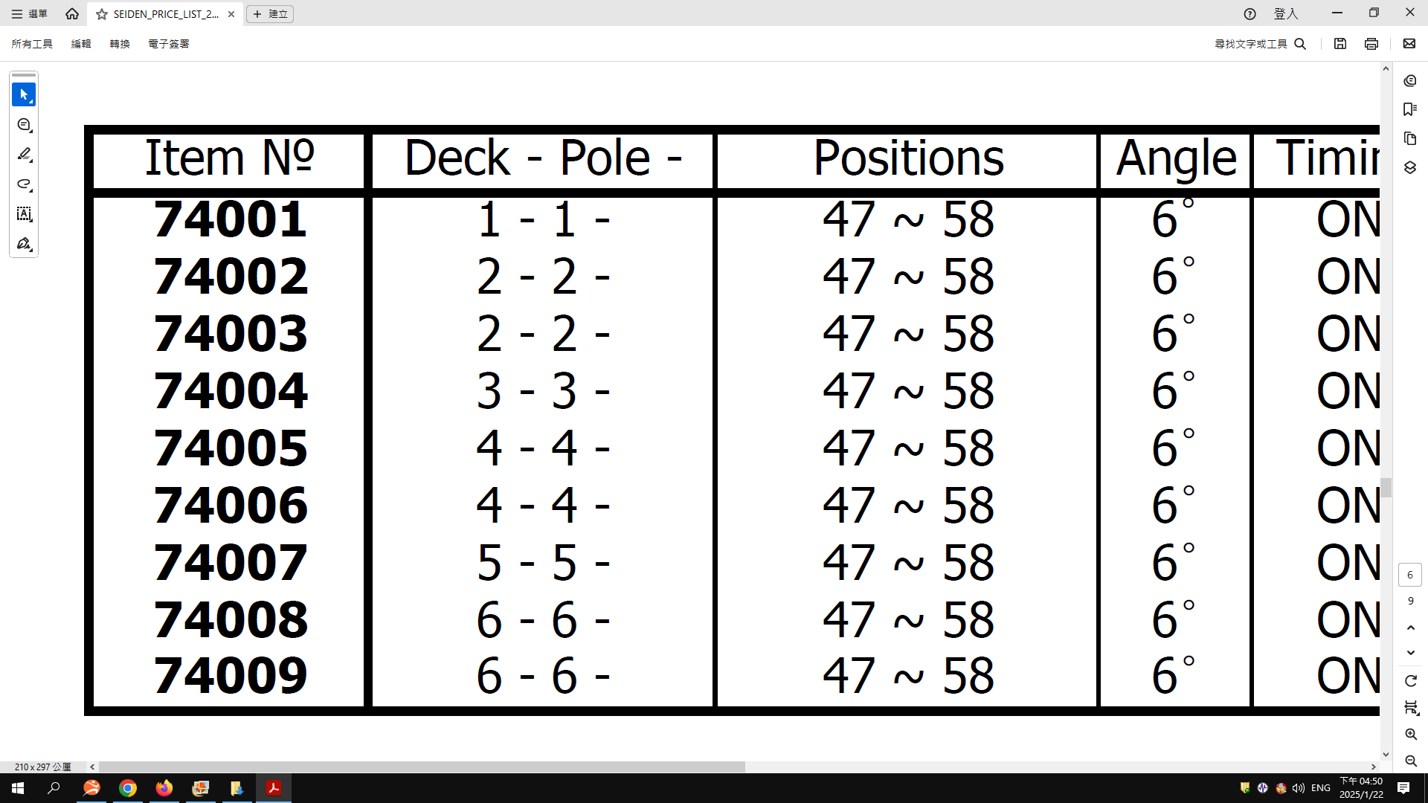1428x803 pixels.
Task: Select the arrow selection tool
Action: coord(24,94)
